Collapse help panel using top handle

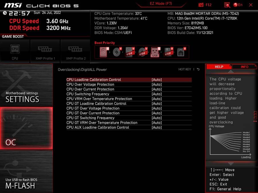tap(230, 71)
